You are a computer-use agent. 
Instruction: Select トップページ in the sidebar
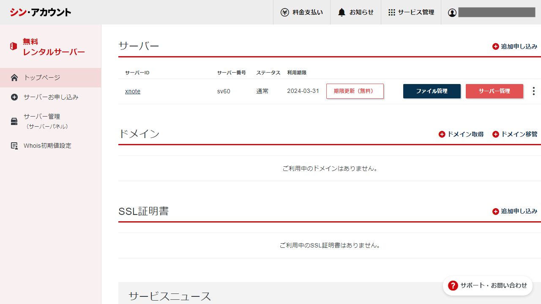(51, 78)
